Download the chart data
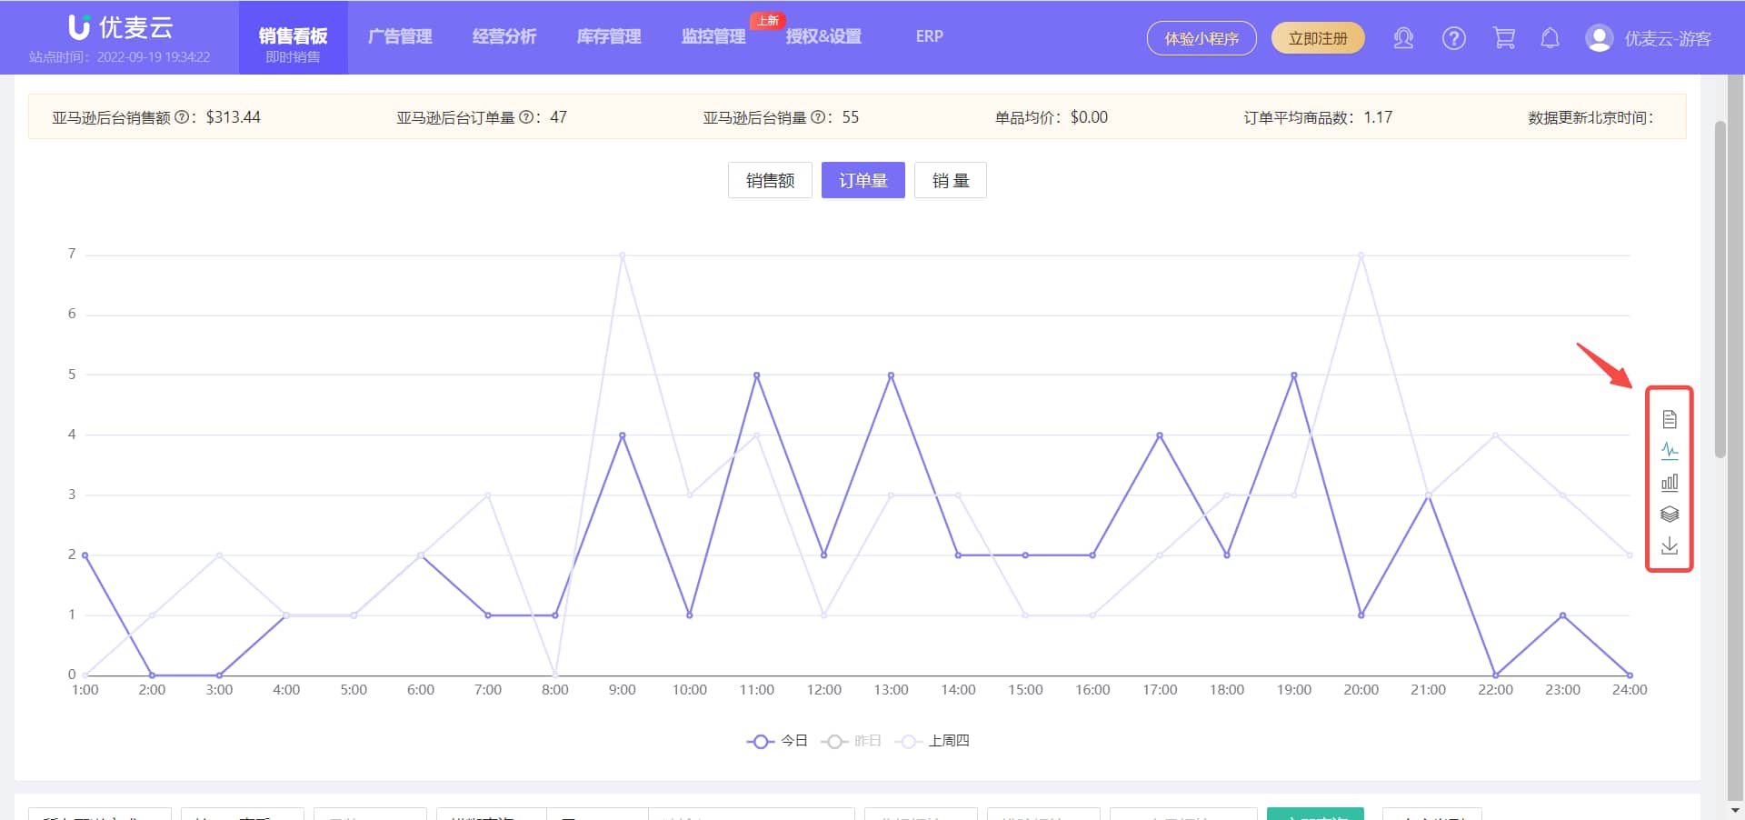This screenshot has height=820, width=1745. 1670,546
